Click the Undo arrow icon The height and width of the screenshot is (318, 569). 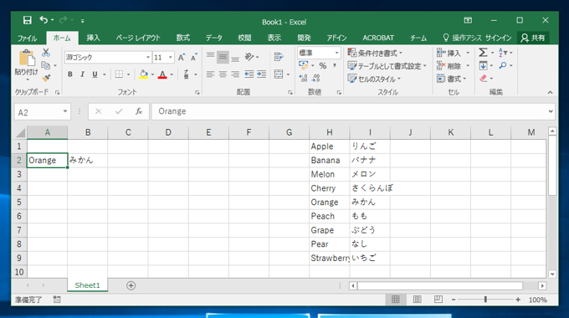[x=44, y=19]
